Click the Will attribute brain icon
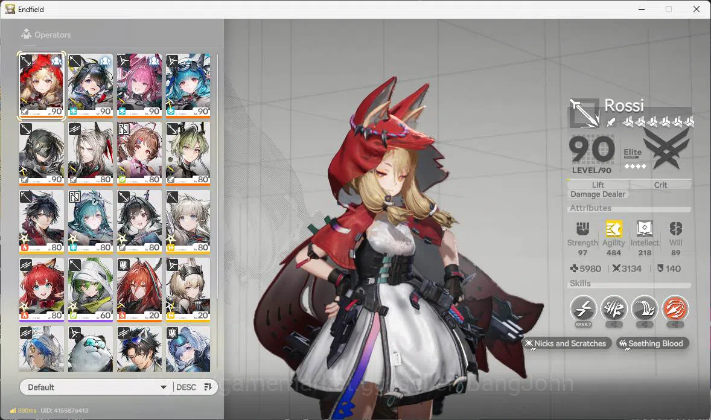 pyautogui.click(x=675, y=229)
